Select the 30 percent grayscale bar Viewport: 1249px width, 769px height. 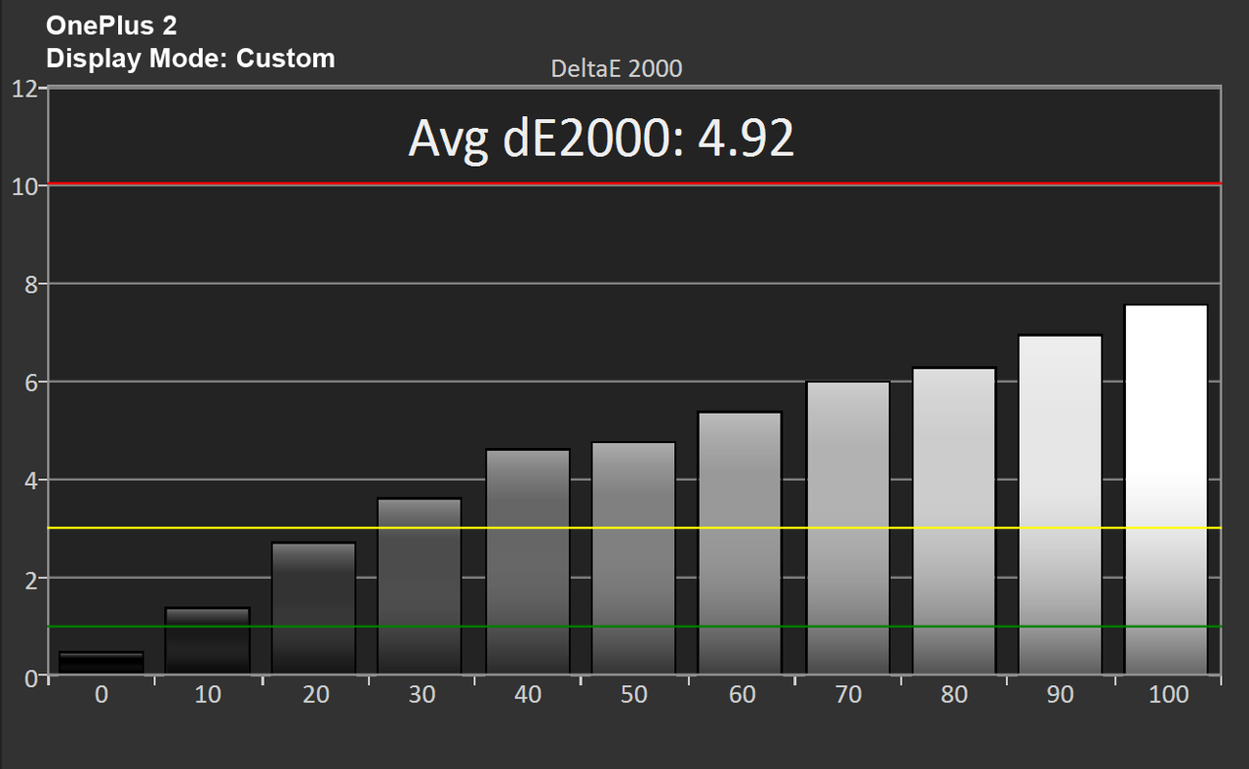(421, 586)
